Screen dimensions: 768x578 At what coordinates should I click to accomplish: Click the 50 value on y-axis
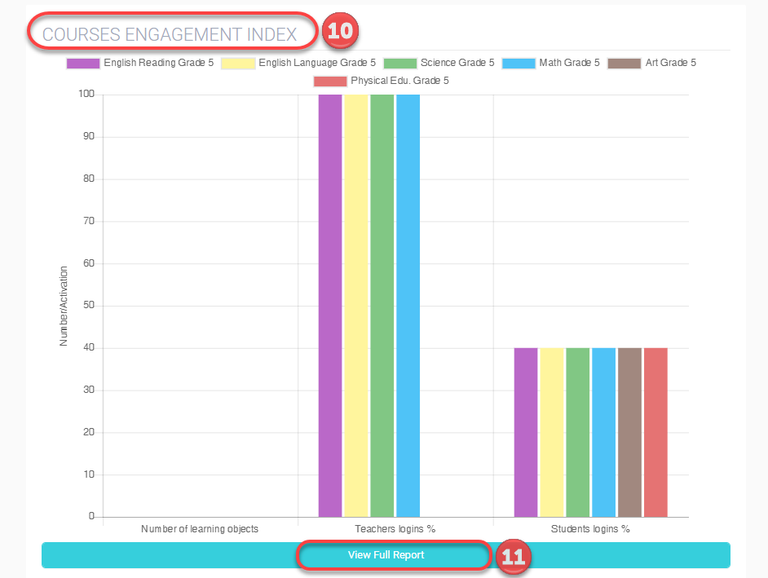click(89, 305)
